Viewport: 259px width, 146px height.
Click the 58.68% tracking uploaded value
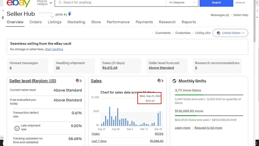75,139
